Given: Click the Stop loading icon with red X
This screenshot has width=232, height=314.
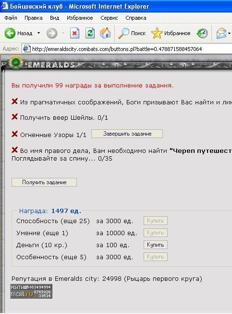Looking at the screenshot, I should click(74, 33).
